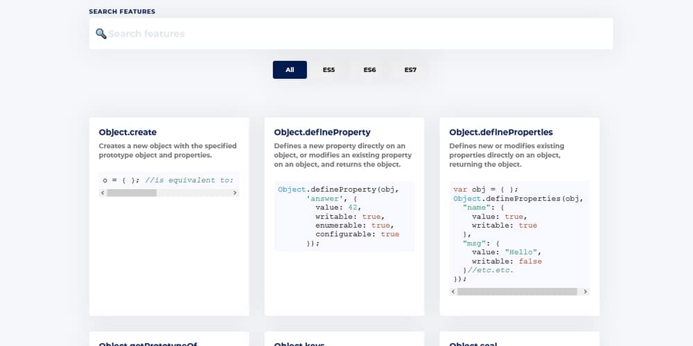This screenshot has height=346, width=693.
Task: Click the magnifying glass search icon
Action: pyautogui.click(x=101, y=33)
